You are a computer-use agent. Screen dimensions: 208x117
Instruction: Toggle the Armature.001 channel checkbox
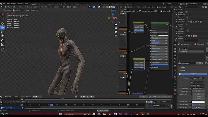pyautogui.click(x=22, y=108)
